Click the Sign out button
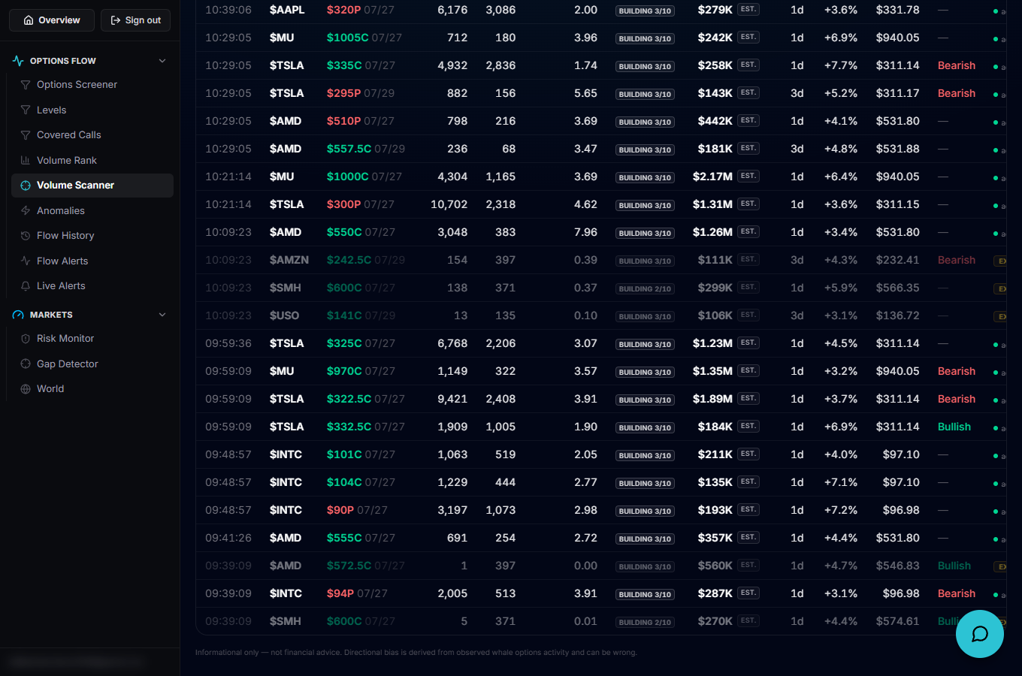Image resolution: width=1022 pixels, height=676 pixels. (136, 20)
